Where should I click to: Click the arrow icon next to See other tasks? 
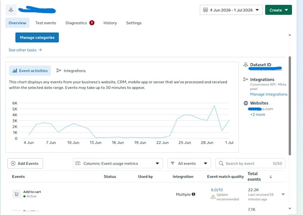(x=40, y=50)
